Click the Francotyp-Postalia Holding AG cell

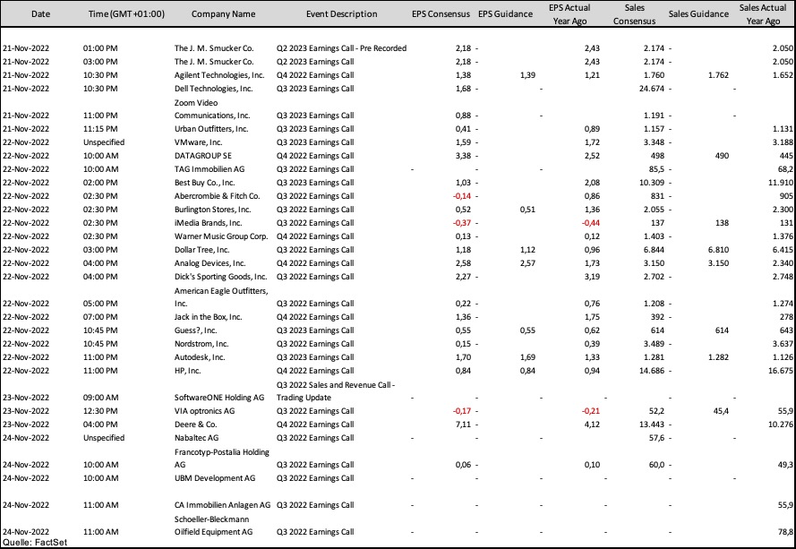click(x=222, y=458)
